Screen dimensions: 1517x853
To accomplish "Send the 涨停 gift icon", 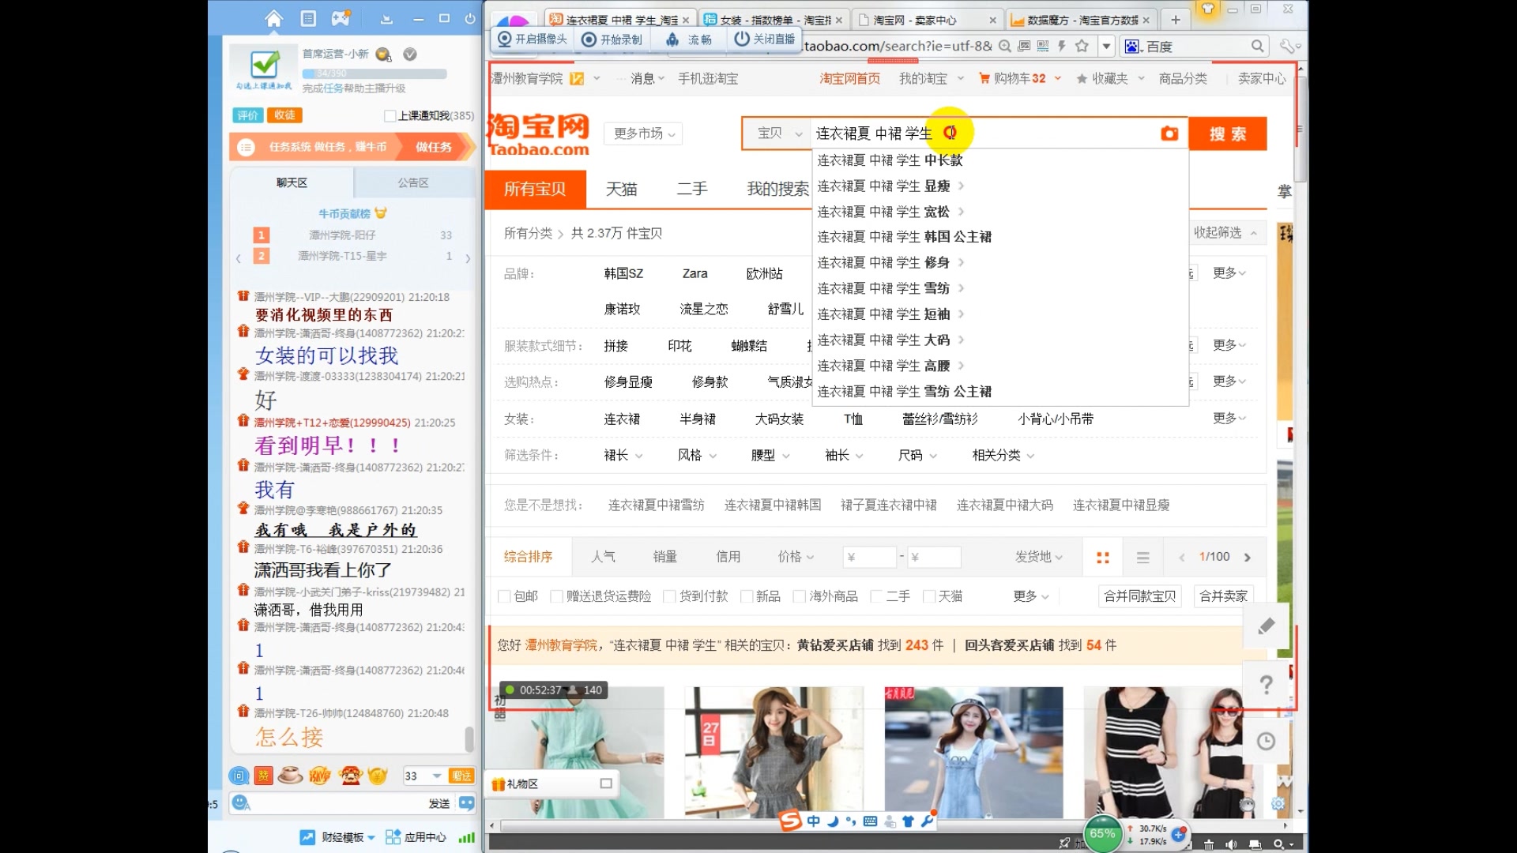I will pyautogui.click(x=319, y=776).
